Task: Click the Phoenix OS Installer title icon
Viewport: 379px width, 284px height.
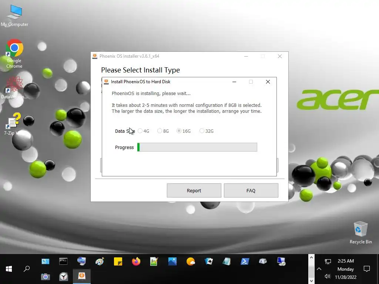Action: [95, 56]
